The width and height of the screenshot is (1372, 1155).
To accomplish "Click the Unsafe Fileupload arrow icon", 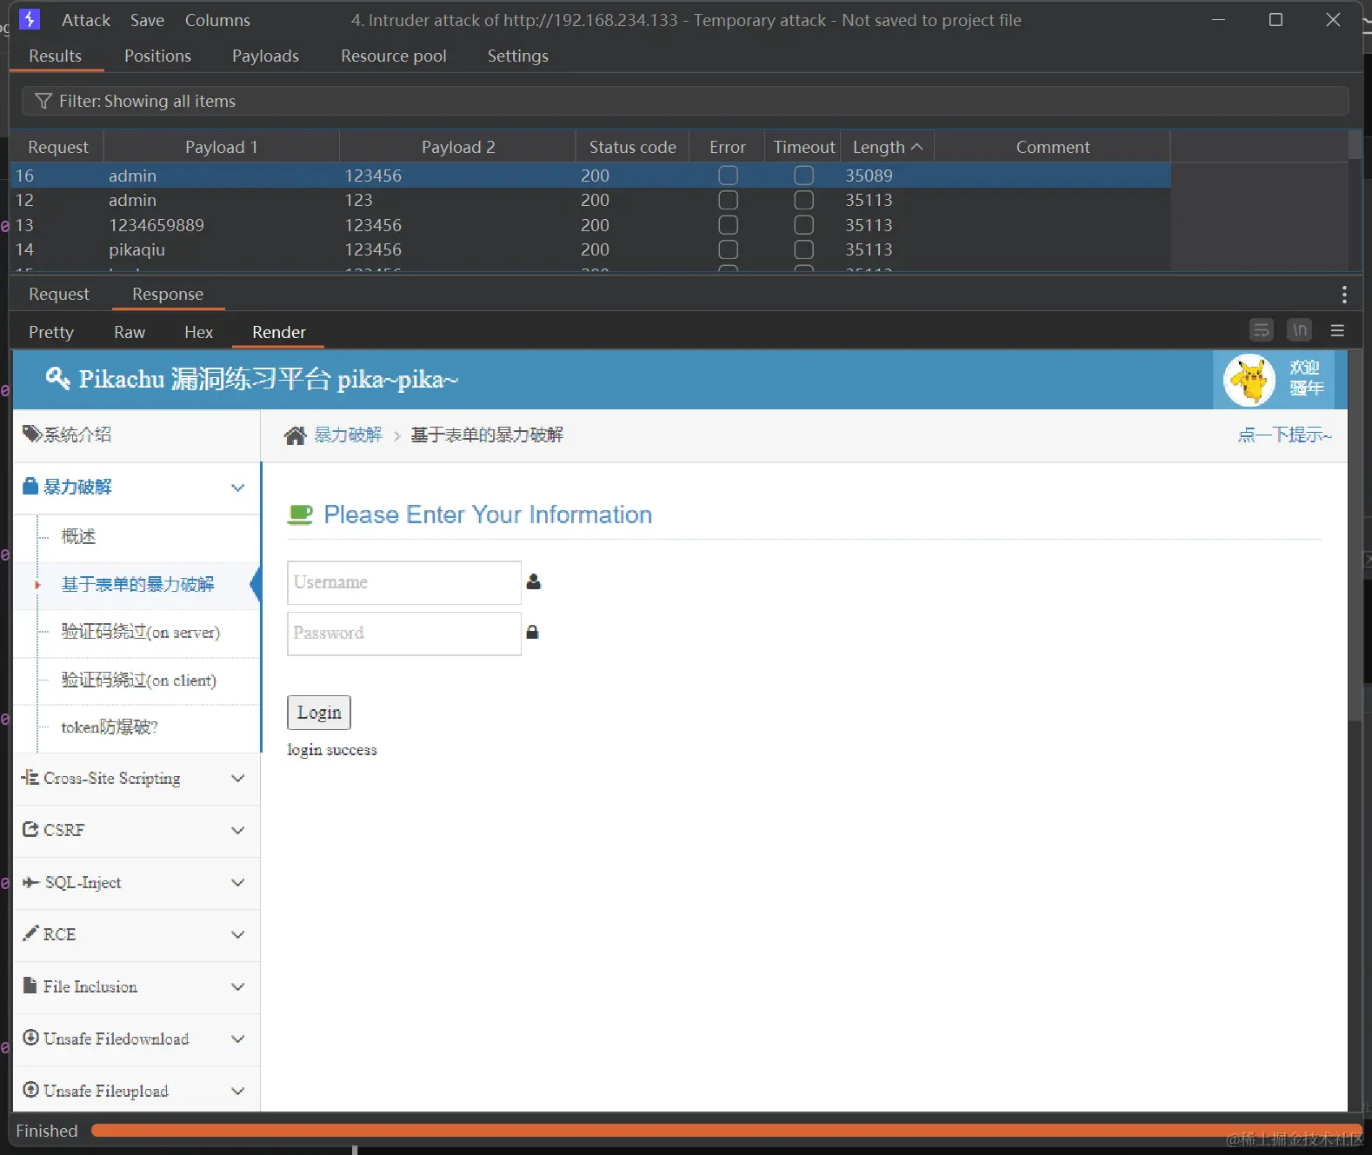I will pyautogui.click(x=30, y=1090).
